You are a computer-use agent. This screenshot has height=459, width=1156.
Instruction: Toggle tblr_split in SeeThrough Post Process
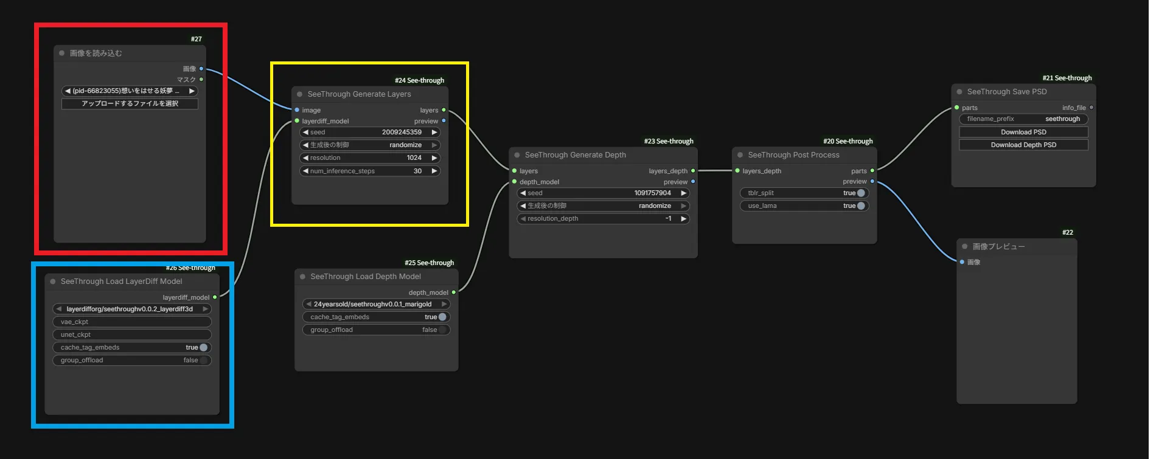click(x=860, y=193)
